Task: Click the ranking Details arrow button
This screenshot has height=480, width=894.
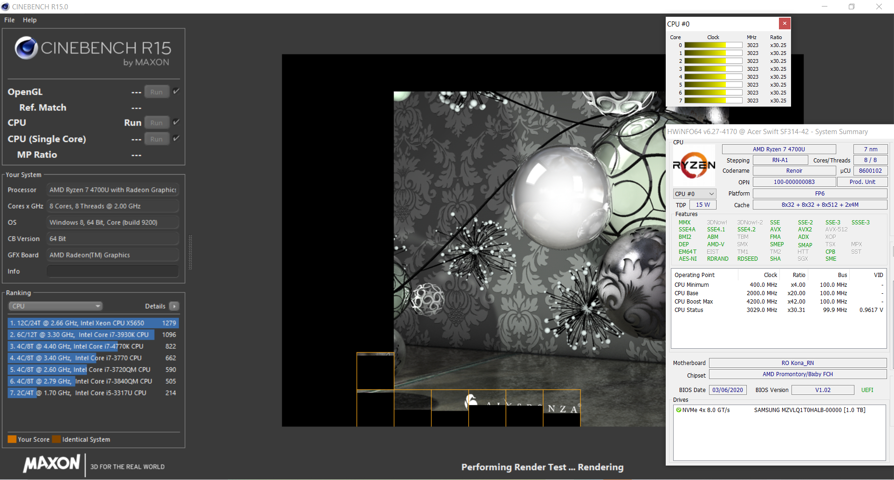Action: pyautogui.click(x=174, y=306)
